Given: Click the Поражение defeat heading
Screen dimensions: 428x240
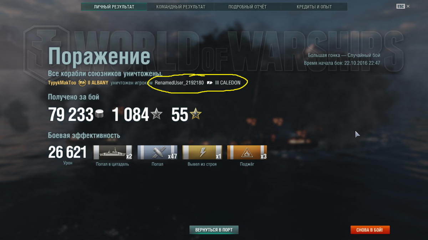Looking at the screenshot, I should 99,57.
